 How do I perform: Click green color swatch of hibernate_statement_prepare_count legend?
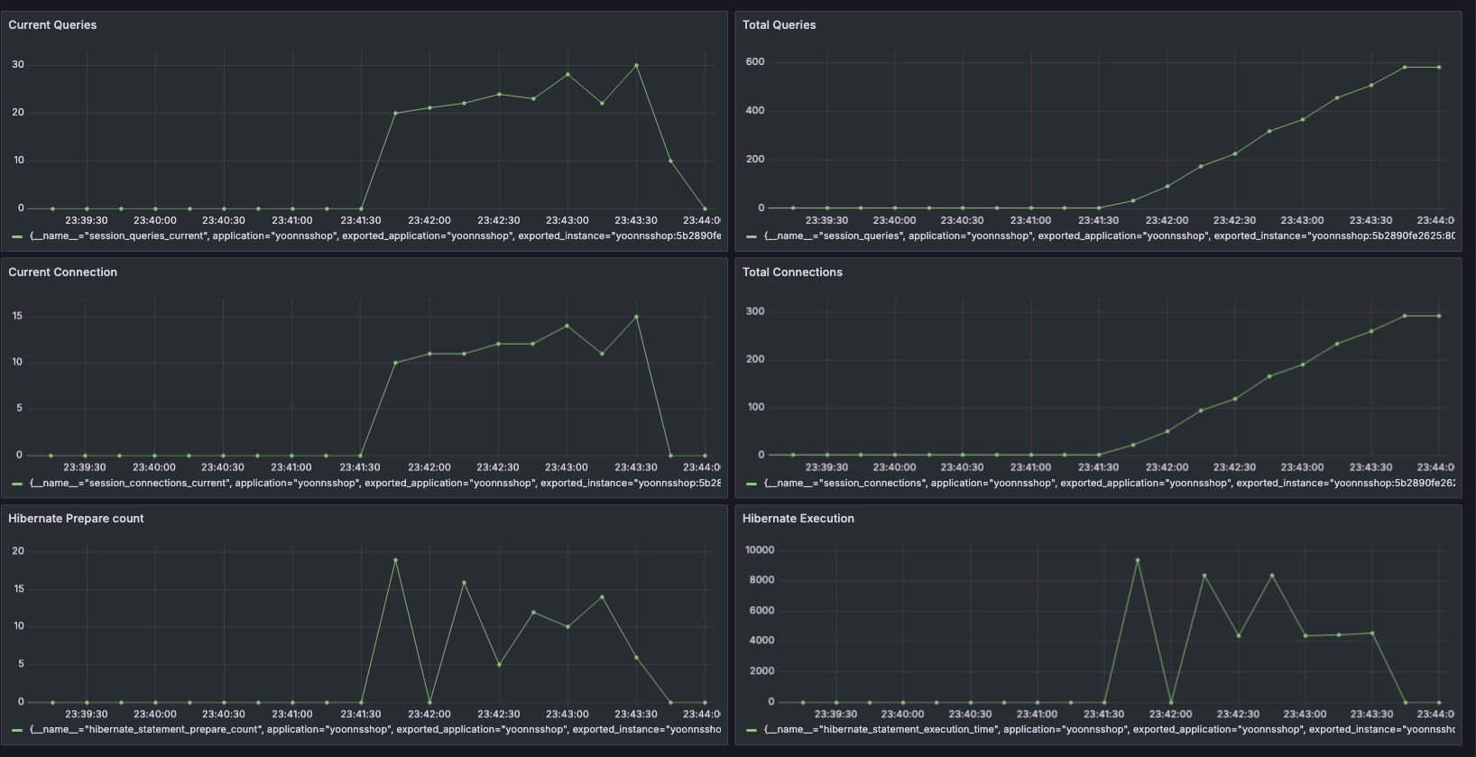17,731
